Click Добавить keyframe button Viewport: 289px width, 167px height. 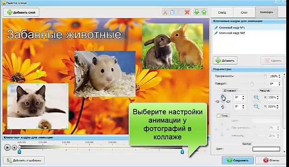225,60
